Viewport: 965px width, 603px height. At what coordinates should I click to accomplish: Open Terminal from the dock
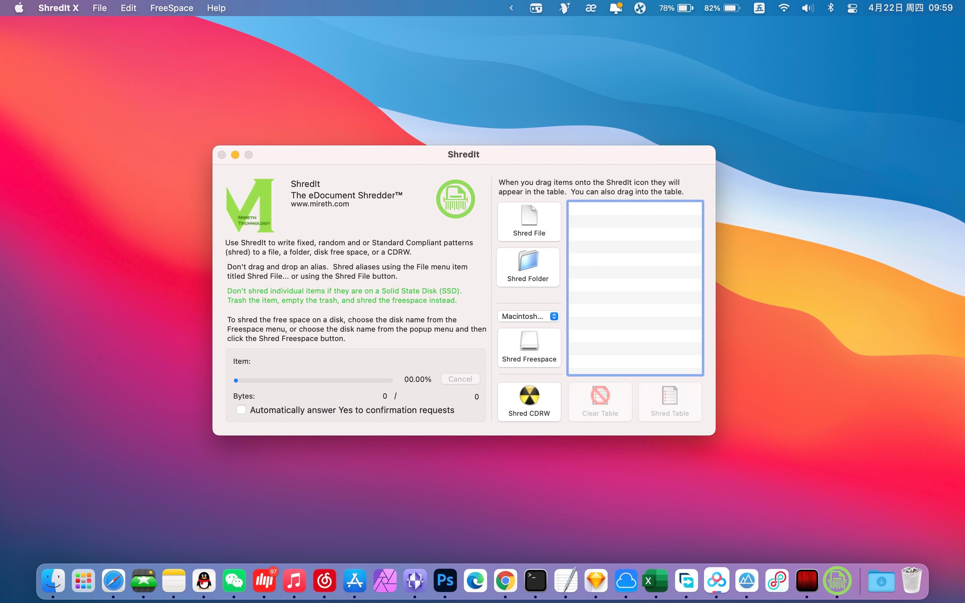click(x=535, y=580)
